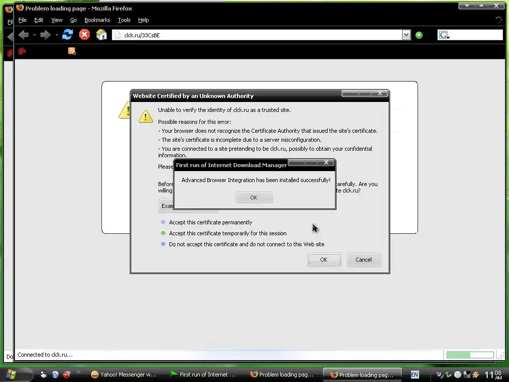Open the Edit menu
The width and height of the screenshot is (509, 382).
pos(39,20)
